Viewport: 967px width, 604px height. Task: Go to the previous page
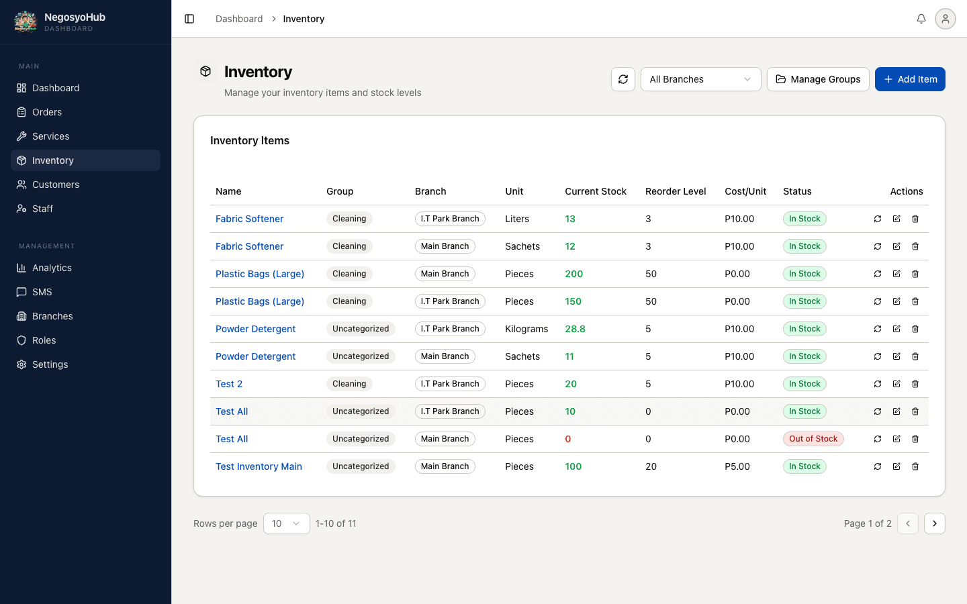click(908, 523)
